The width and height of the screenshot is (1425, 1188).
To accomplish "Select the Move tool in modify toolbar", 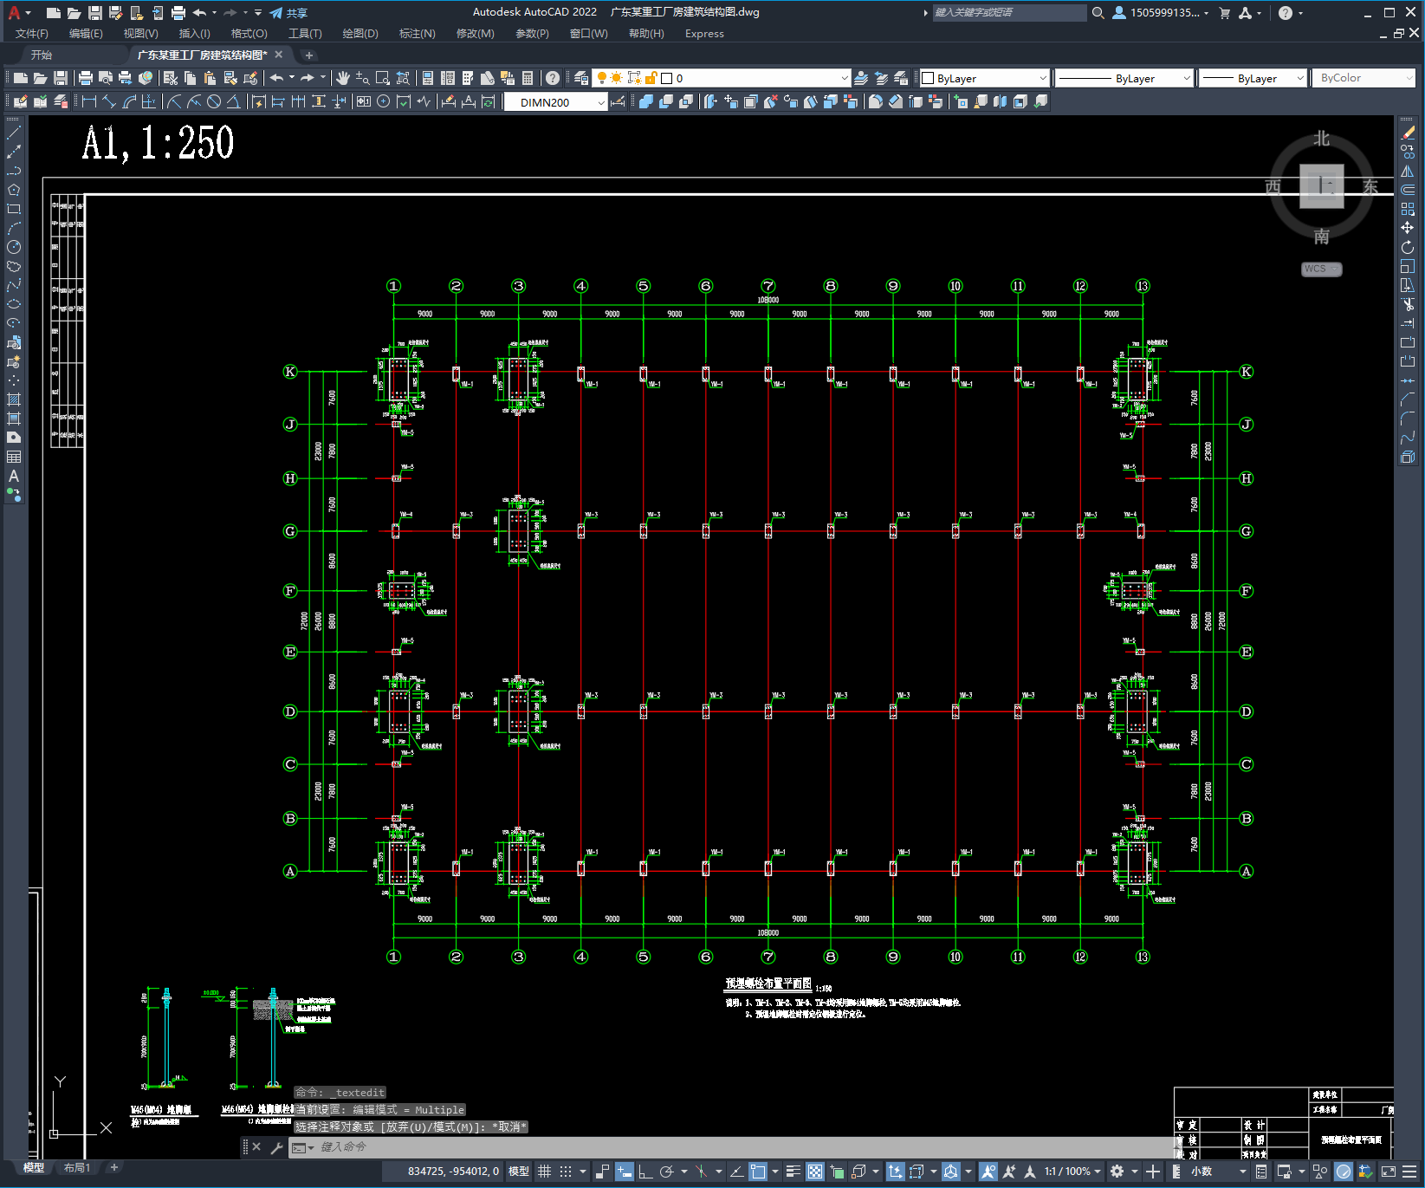I will pos(1408,228).
